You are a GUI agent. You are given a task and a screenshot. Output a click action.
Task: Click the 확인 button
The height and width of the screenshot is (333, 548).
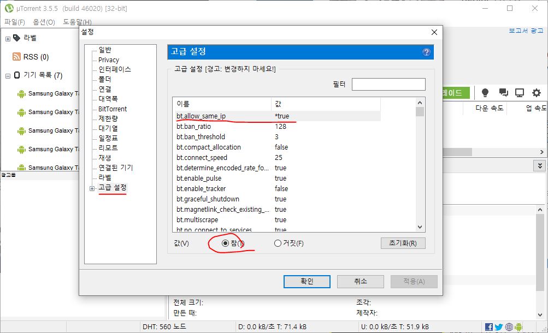[x=307, y=282]
